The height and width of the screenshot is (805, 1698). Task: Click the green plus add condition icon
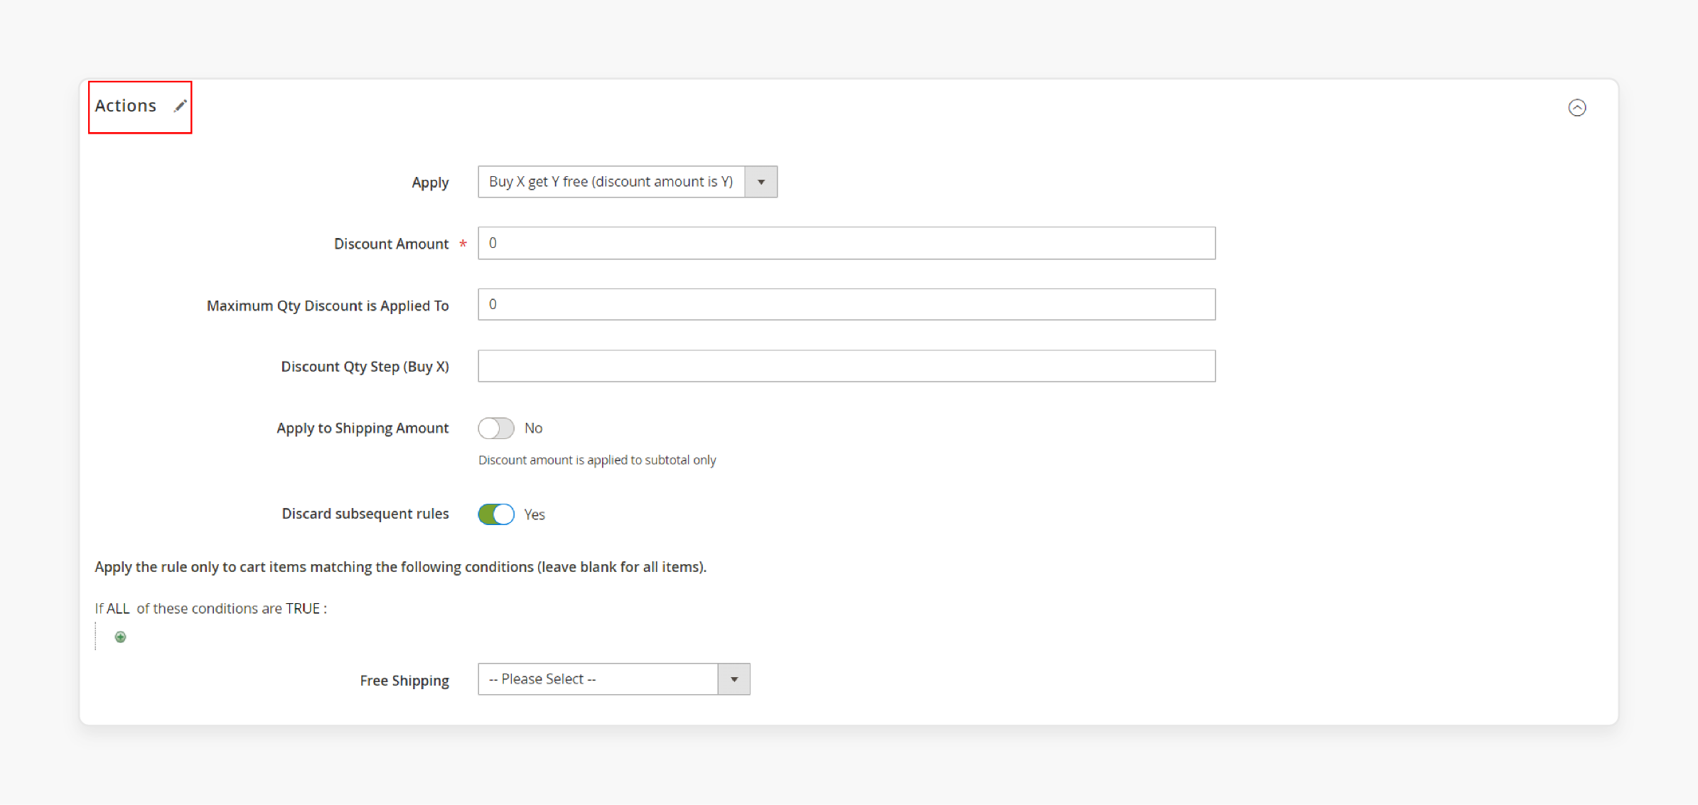121,637
